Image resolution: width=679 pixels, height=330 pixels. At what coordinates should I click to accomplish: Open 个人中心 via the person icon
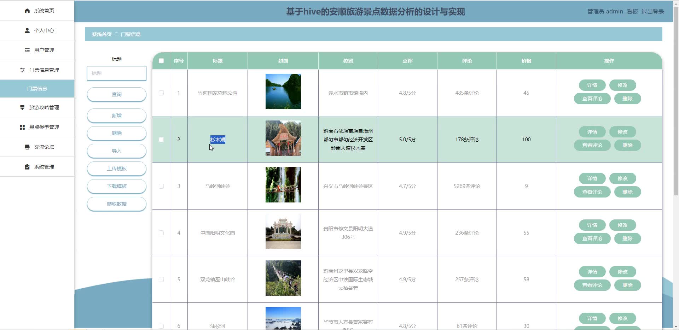click(27, 30)
